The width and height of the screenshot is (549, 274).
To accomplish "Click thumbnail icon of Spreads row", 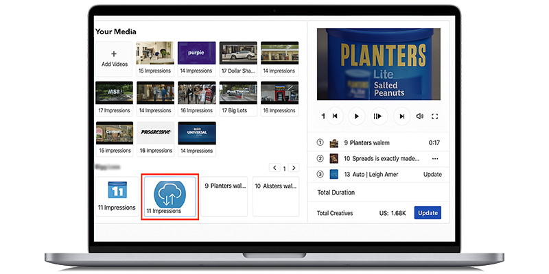I will point(334,158).
